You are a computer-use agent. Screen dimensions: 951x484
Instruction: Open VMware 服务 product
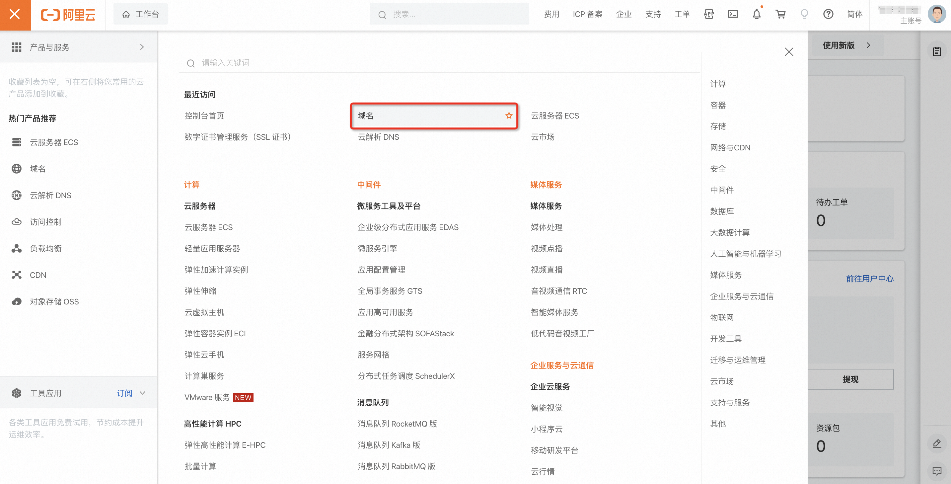pyautogui.click(x=207, y=398)
